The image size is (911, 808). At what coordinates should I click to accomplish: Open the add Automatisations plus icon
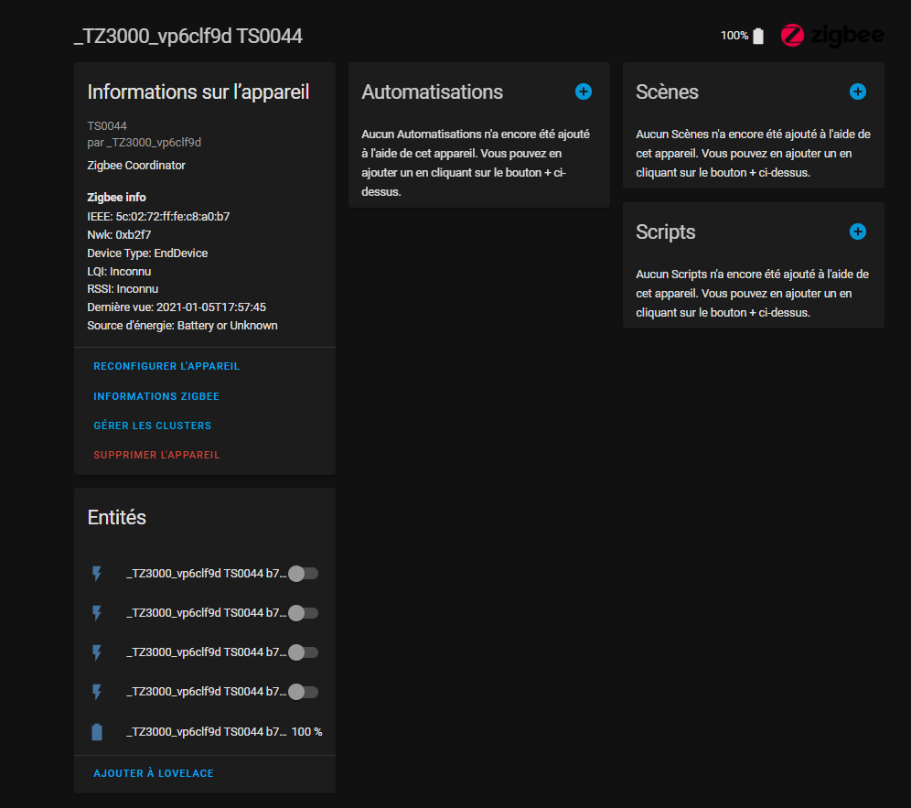pos(584,92)
